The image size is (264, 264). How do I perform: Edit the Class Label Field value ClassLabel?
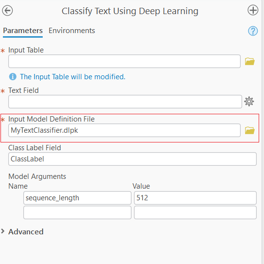coord(132,159)
